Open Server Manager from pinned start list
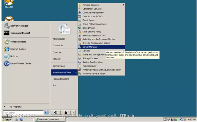Screen dimensions: 197x122 26,26
